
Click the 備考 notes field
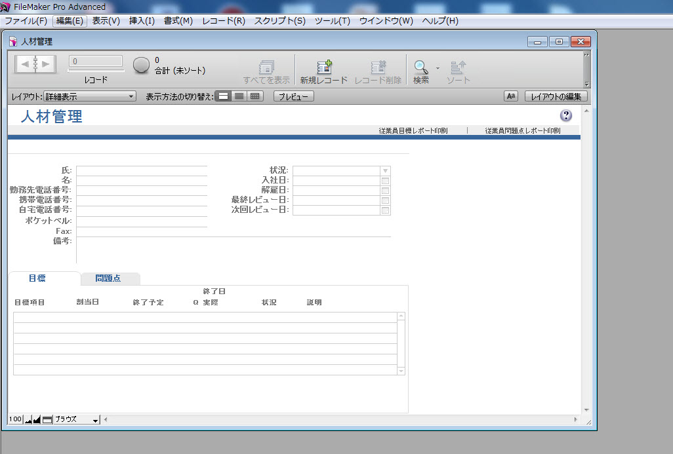(x=234, y=250)
